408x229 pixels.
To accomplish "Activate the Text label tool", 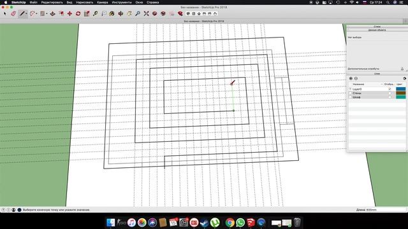I will point(104,13).
